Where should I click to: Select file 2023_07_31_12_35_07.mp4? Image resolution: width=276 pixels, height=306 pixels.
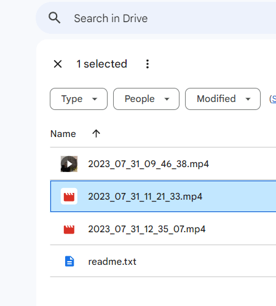point(163,229)
